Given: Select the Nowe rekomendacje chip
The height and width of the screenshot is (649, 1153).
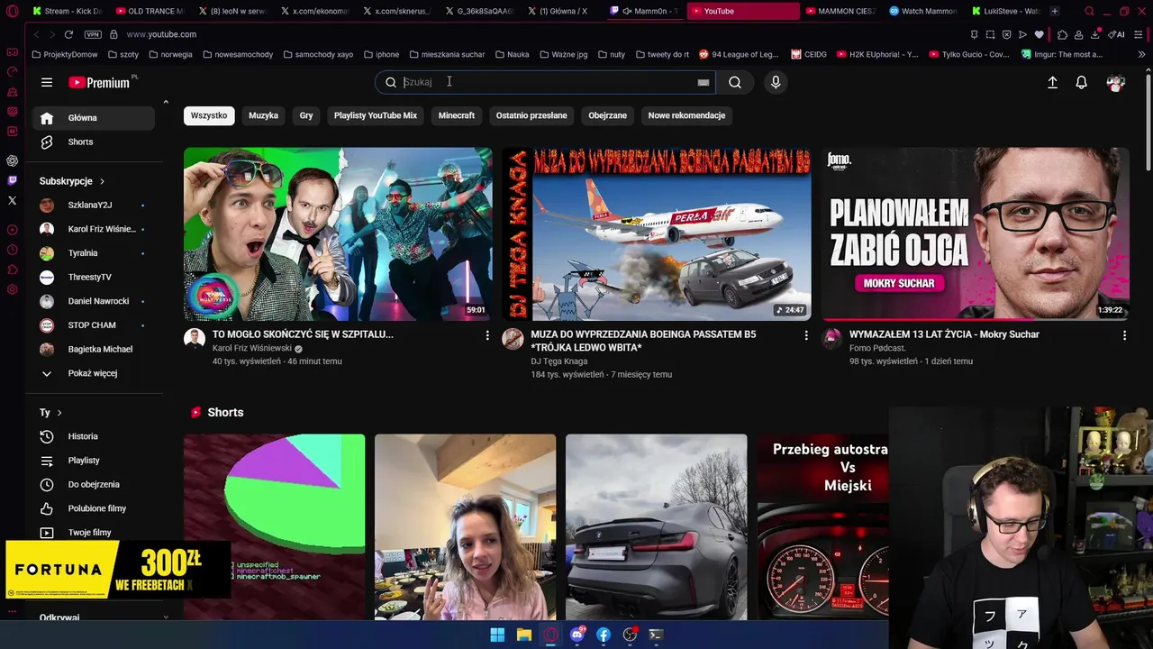Looking at the screenshot, I should click(x=686, y=115).
